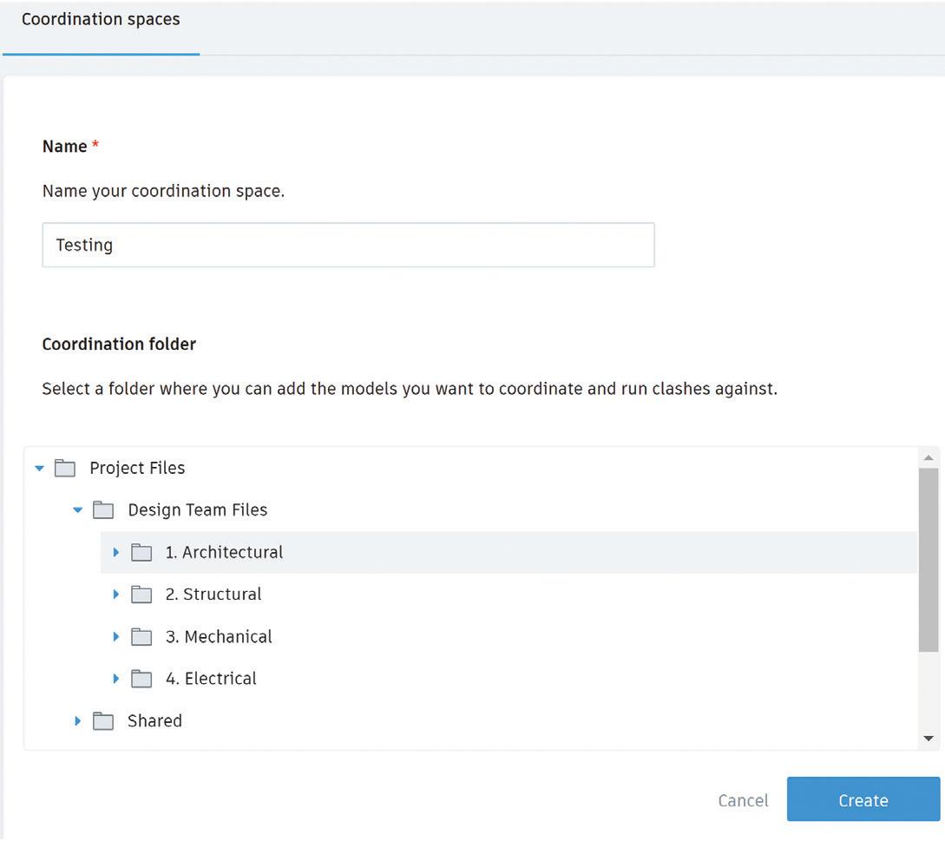Click the Project Files folder icon

65,469
